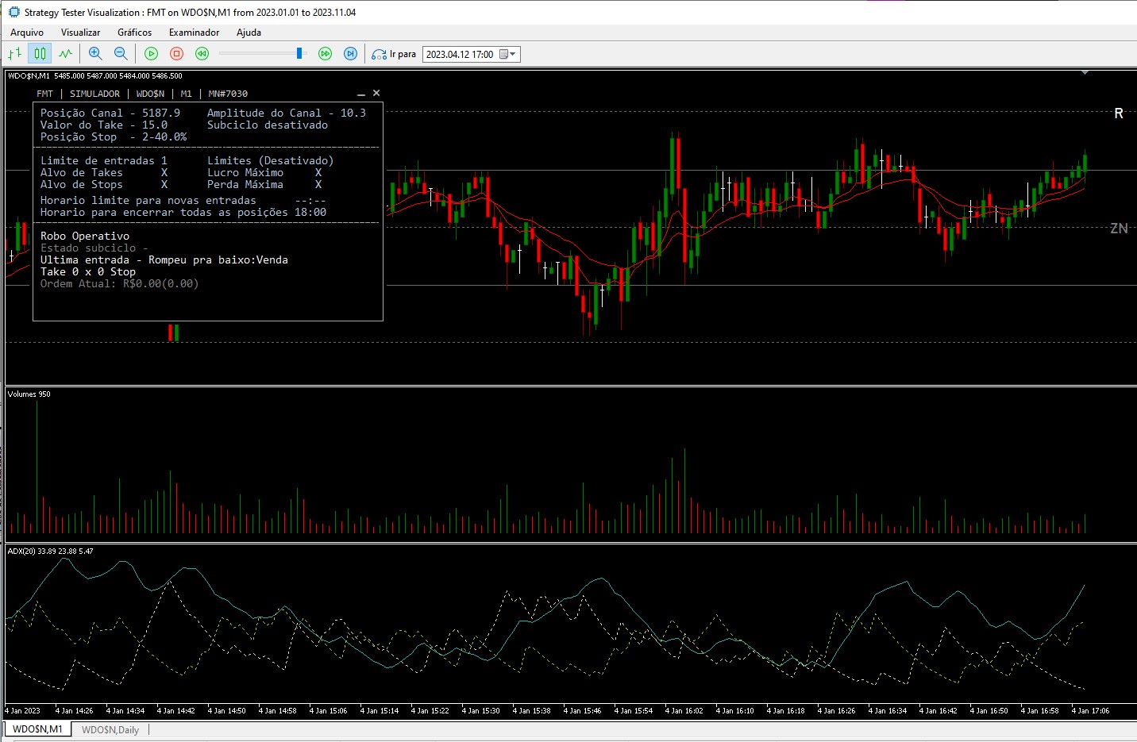
Task: Switch chart to line chart mode
Action: [x=65, y=54]
